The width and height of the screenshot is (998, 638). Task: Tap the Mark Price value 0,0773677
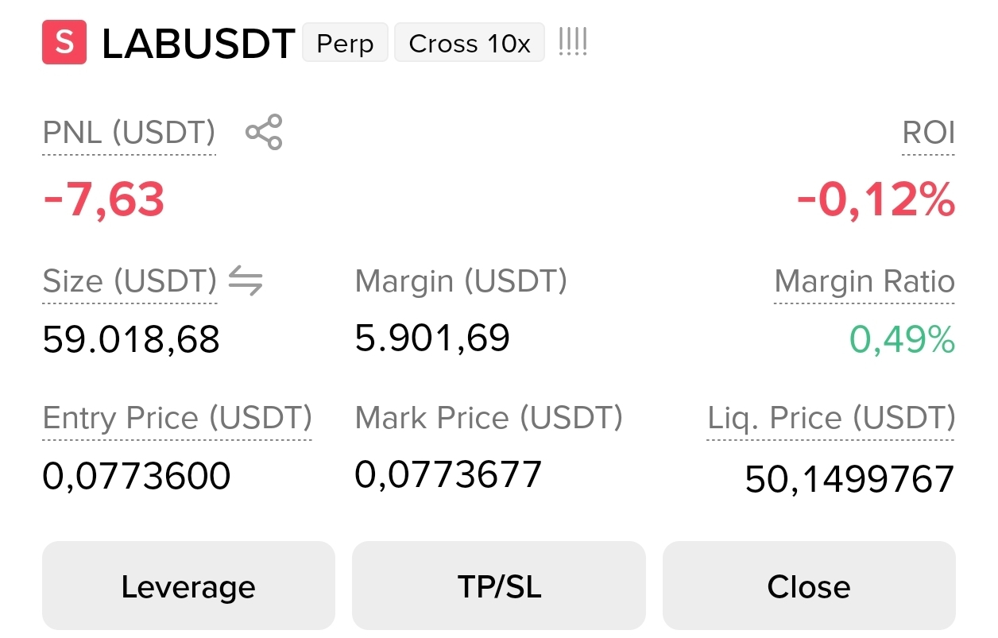click(448, 474)
